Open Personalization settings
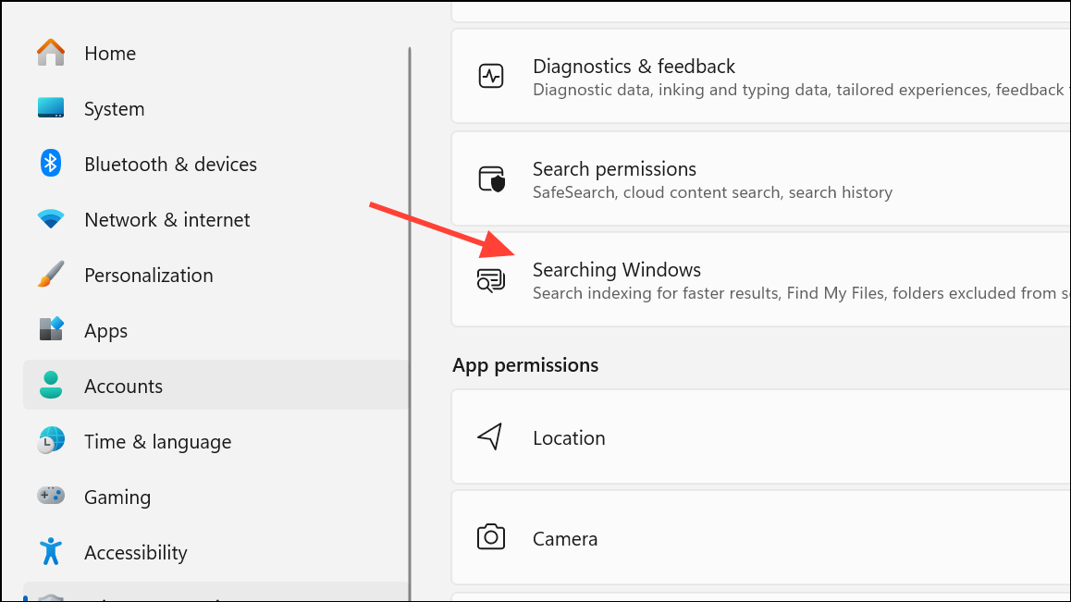Viewport: 1071px width, 602px height. (x=215, y=275)
